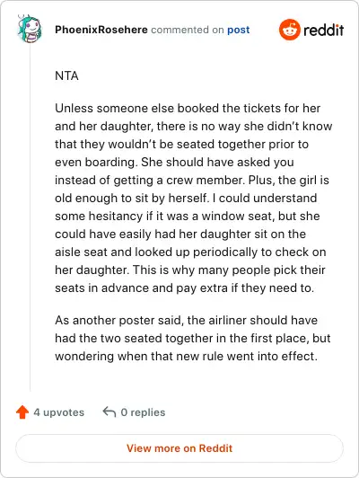Click the 'commented on' header text
The width and height of the screenshot is (359, 478).
click(x=188, y=30)
